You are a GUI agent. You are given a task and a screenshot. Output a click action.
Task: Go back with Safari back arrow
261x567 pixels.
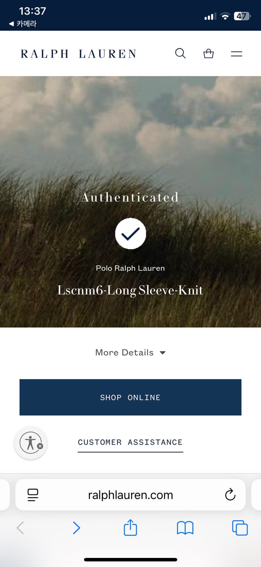click(20, 528)
